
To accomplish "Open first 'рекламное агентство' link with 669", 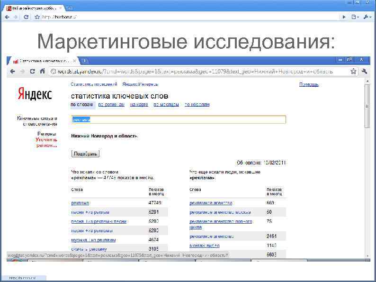I will (211, 203).
